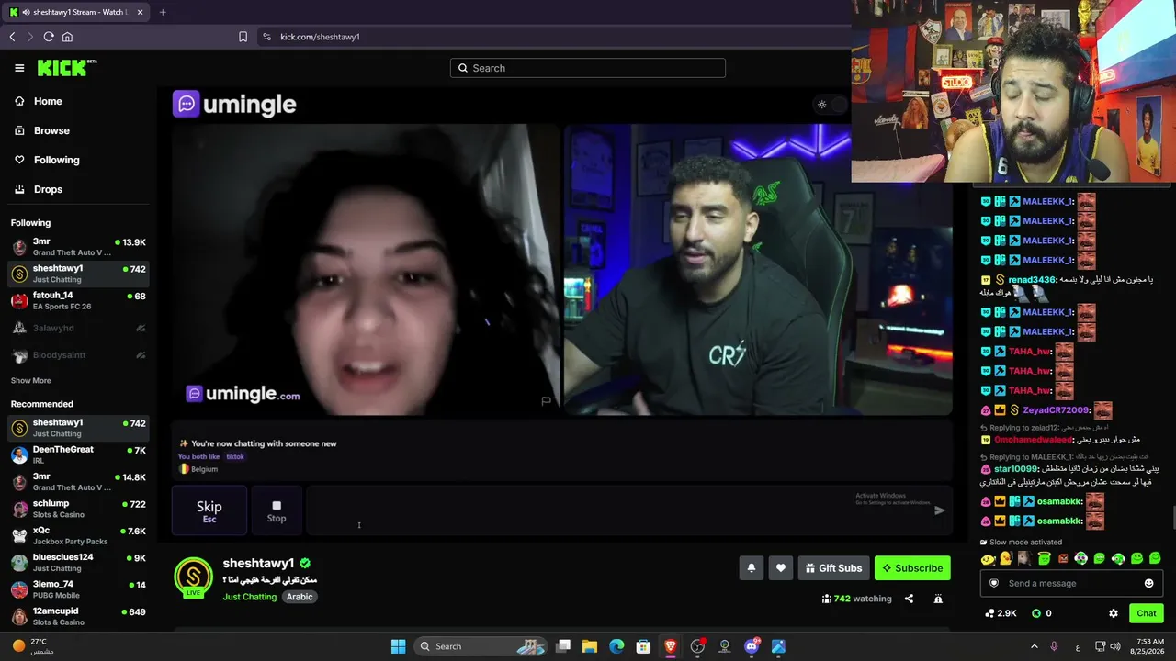
Task: Turn on notifications with bell icon
Action: coord(751,568)
